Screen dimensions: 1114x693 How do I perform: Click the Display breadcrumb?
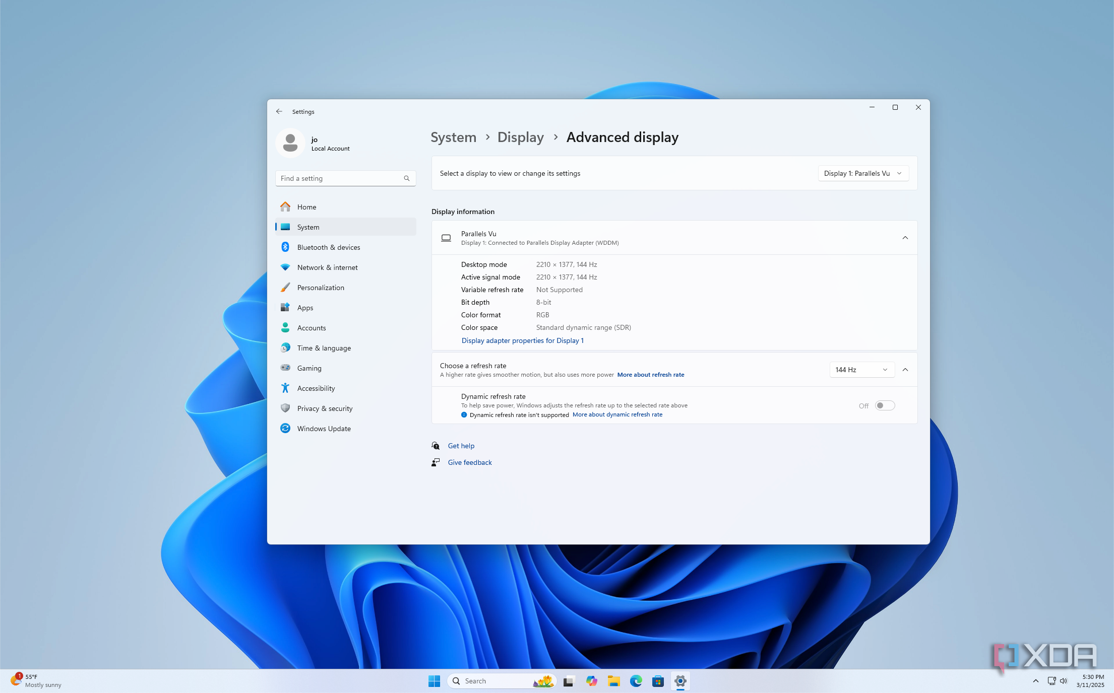[x=521, y=137]
